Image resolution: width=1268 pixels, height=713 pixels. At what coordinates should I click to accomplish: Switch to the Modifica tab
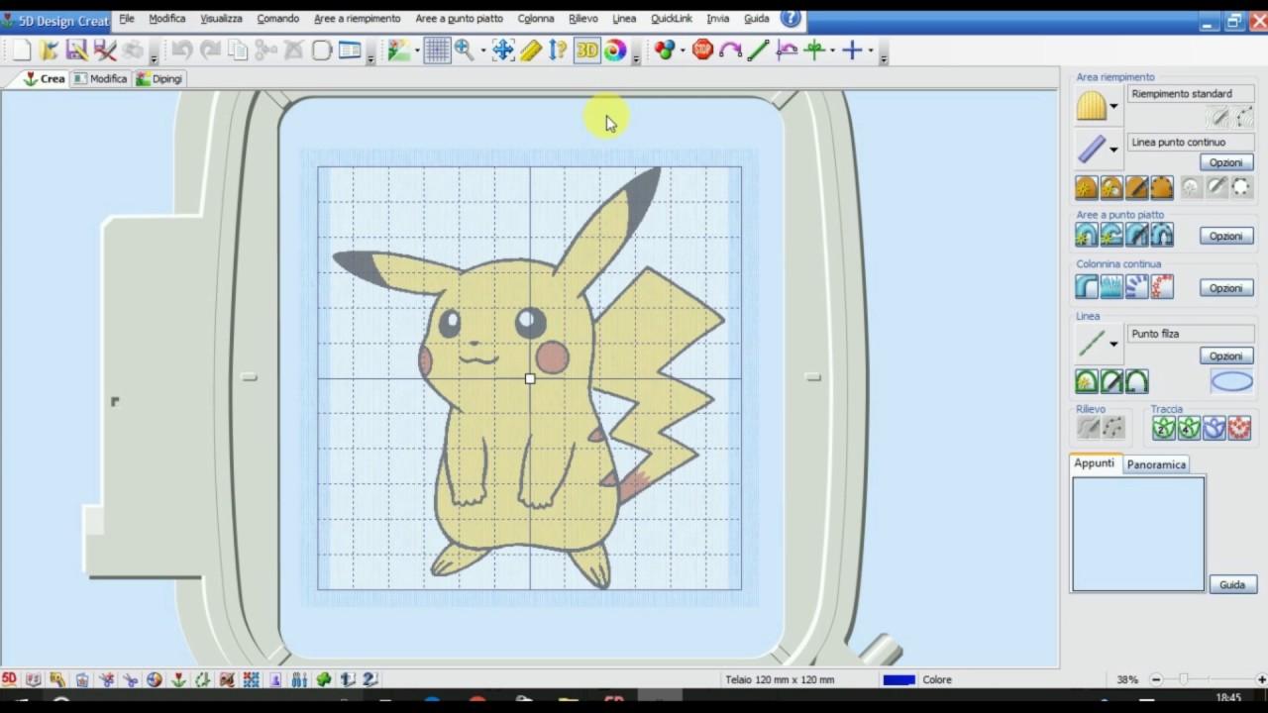pyautogui.click(x=100, y=78)
